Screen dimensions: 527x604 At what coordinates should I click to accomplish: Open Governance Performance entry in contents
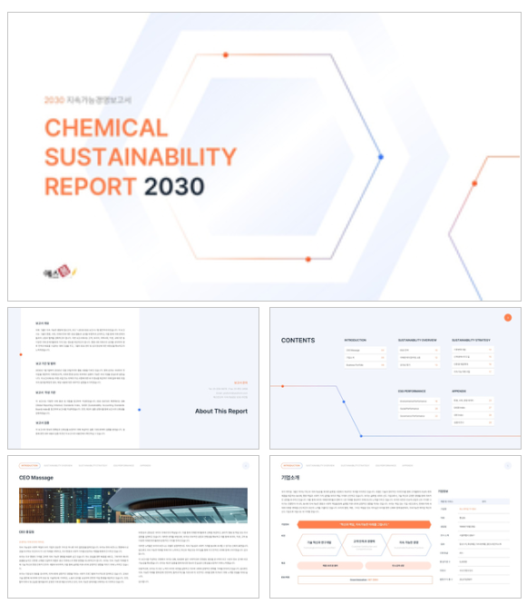click(419, 416)
